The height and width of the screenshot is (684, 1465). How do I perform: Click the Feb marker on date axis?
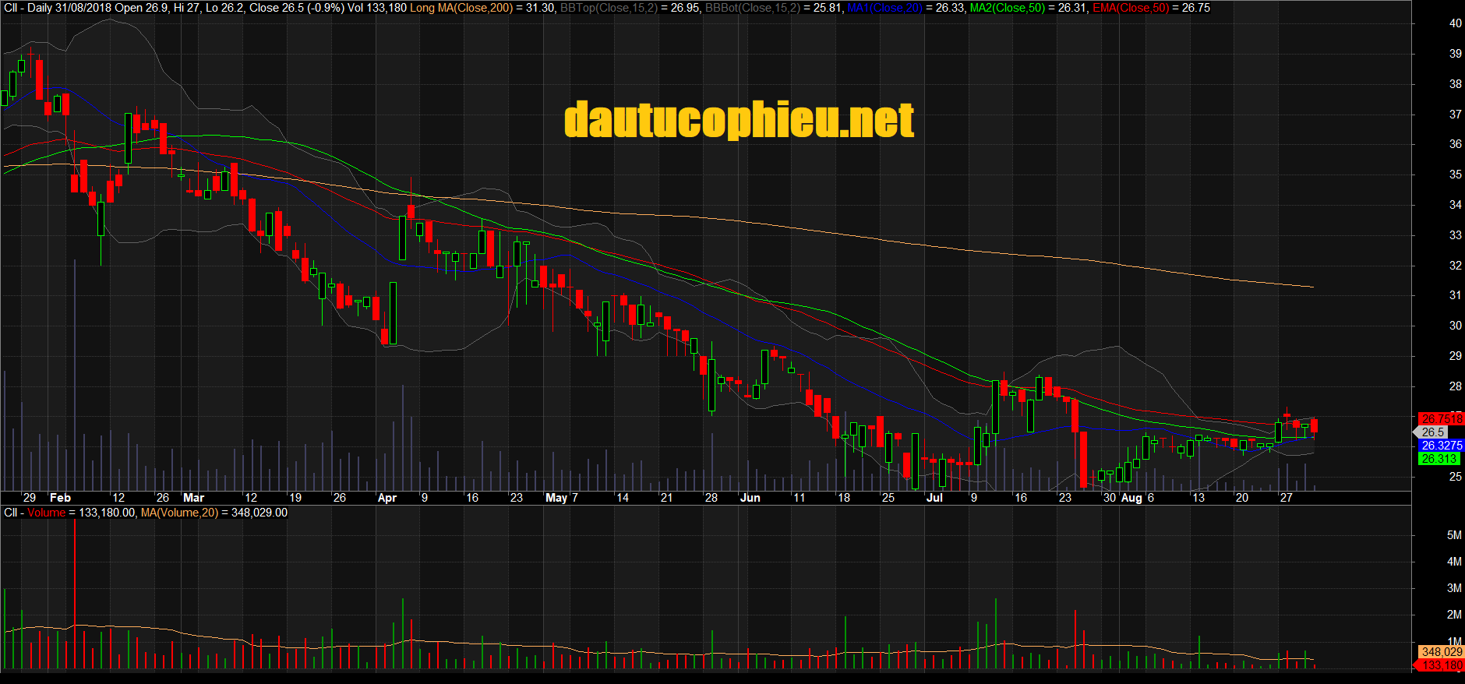pos(60,498)
